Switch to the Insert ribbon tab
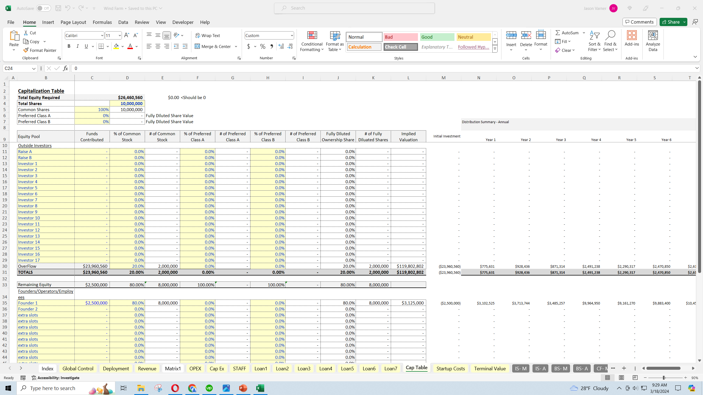 pyautogui.click(x=48, y=22)
